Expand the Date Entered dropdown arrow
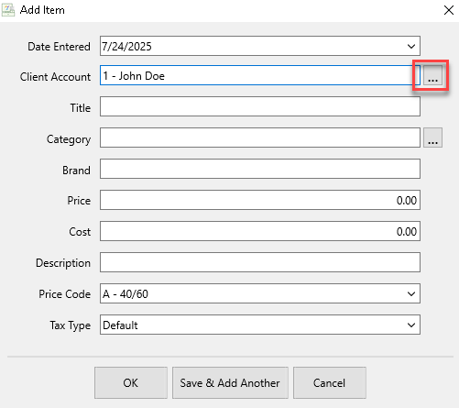The image size is (459, 408). tap(411, 46)
